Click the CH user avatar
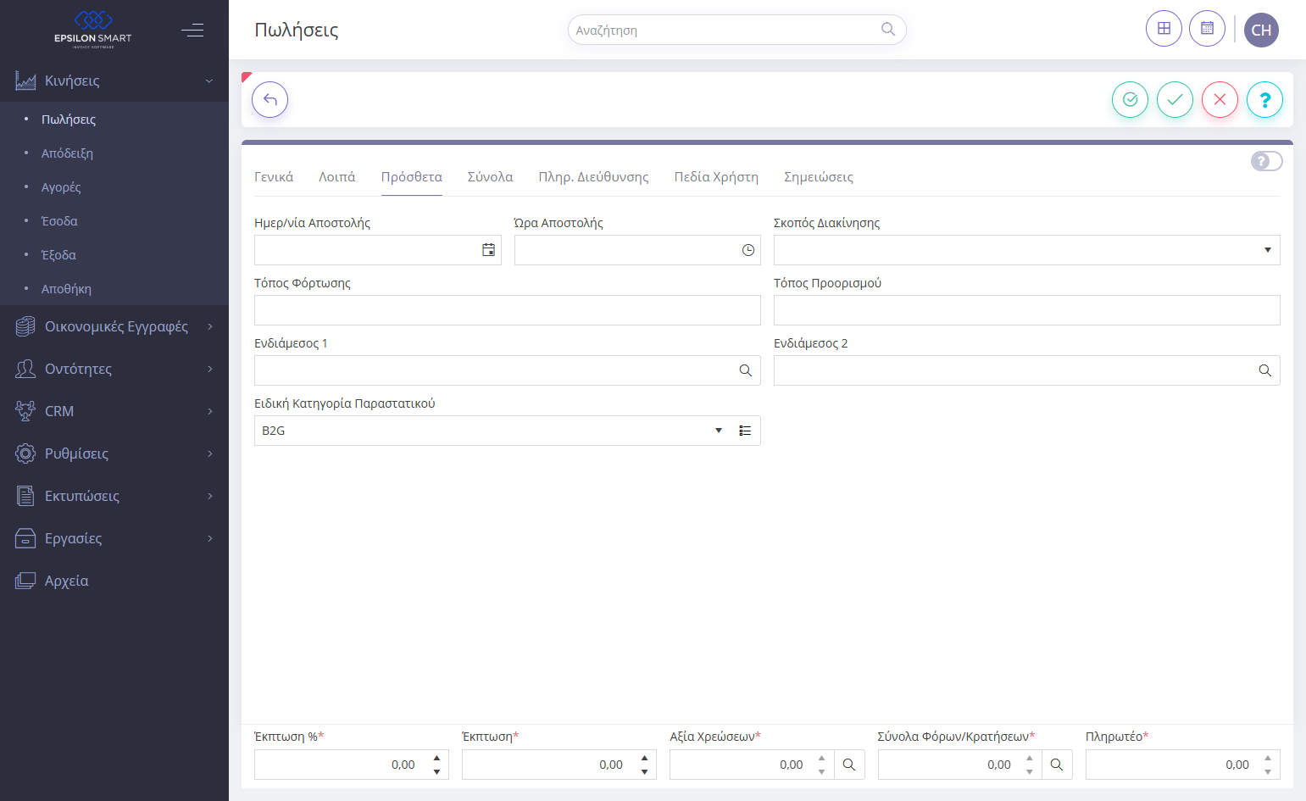The height and width of the screenshot is (801, 1306). [x=1261, y=30]
